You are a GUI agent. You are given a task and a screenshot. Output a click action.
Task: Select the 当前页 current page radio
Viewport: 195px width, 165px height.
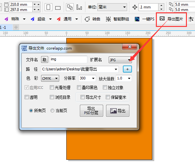click(52, 111)
